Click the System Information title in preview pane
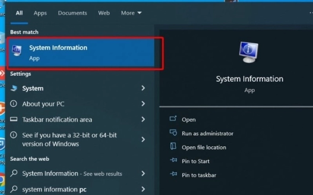Image resolution: width=313 pixels, height=195 pixels. [250, 79]
